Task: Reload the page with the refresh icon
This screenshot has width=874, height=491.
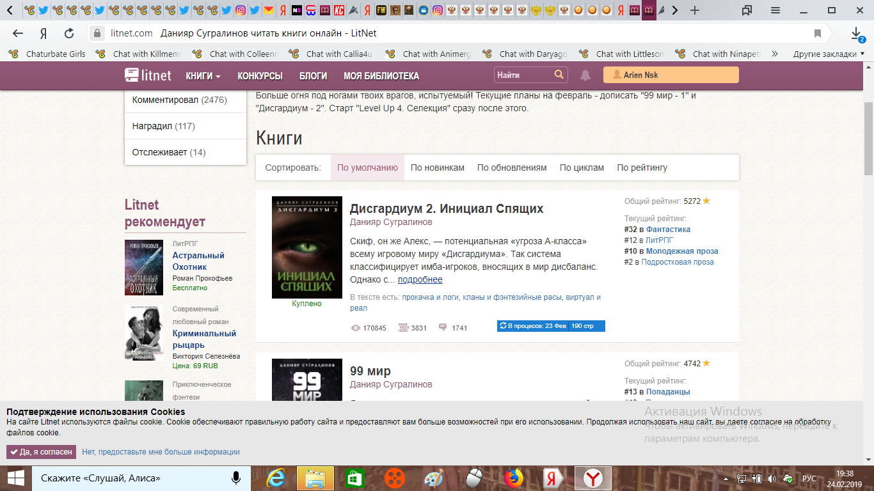Action: [x=69, y=33]
